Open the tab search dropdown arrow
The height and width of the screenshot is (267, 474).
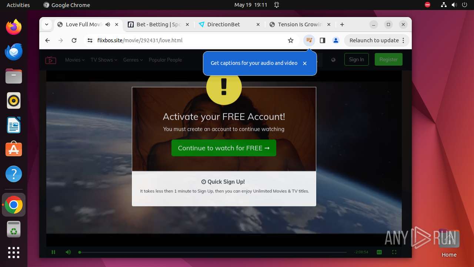(46, 24)
